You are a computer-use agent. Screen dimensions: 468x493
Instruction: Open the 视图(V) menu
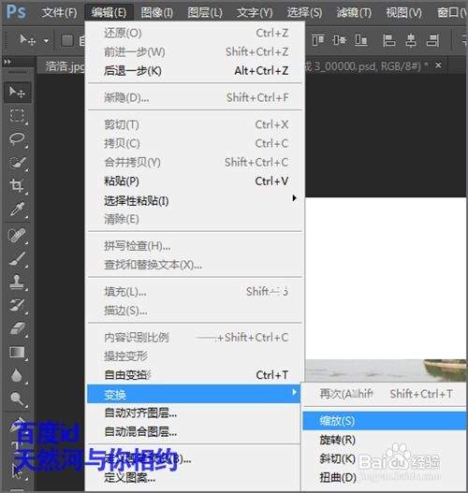point(403,12)
